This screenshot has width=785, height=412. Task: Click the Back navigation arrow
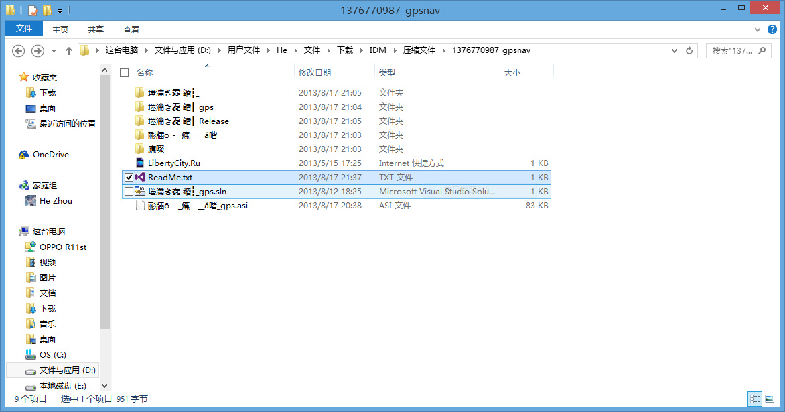(x=19, y=51)
